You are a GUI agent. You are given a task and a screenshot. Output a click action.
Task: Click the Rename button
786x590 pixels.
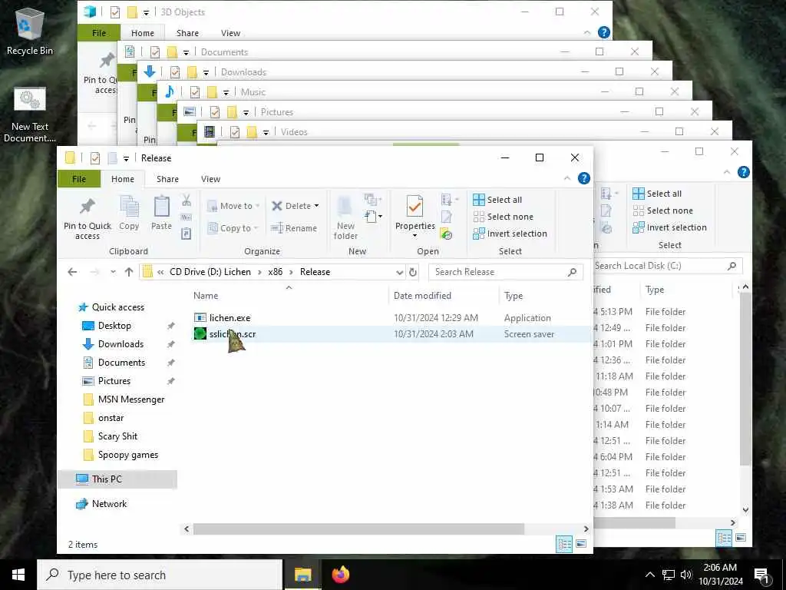[294, 228]
